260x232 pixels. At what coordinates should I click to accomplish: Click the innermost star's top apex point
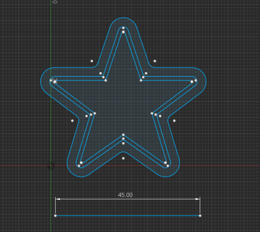click(x=123, y=32)
